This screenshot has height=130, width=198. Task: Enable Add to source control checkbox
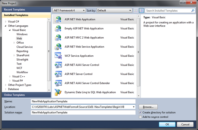pyautogui.click(x=140, y=117)
